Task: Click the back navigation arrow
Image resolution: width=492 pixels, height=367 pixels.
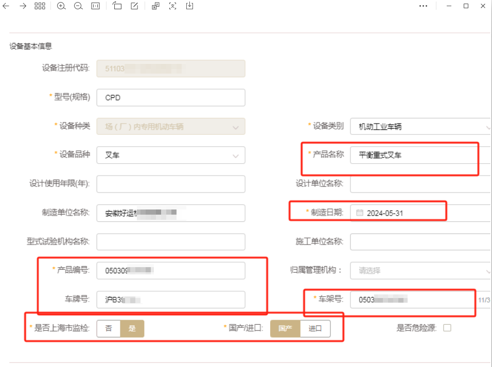Action: 6,6
